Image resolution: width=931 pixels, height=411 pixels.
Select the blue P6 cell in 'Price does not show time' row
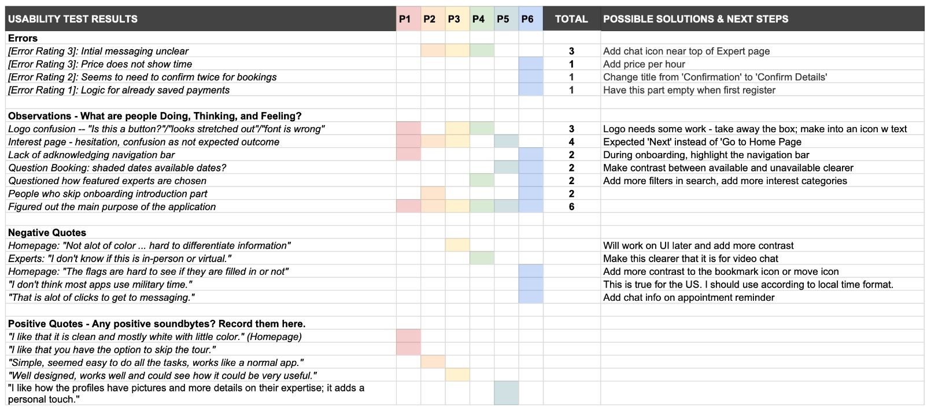click(x=530, y=64)
